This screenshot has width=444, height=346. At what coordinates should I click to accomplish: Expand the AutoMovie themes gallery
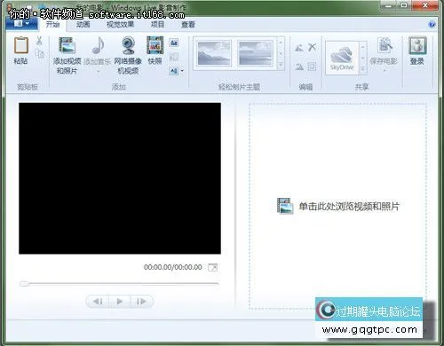point(281,66)
